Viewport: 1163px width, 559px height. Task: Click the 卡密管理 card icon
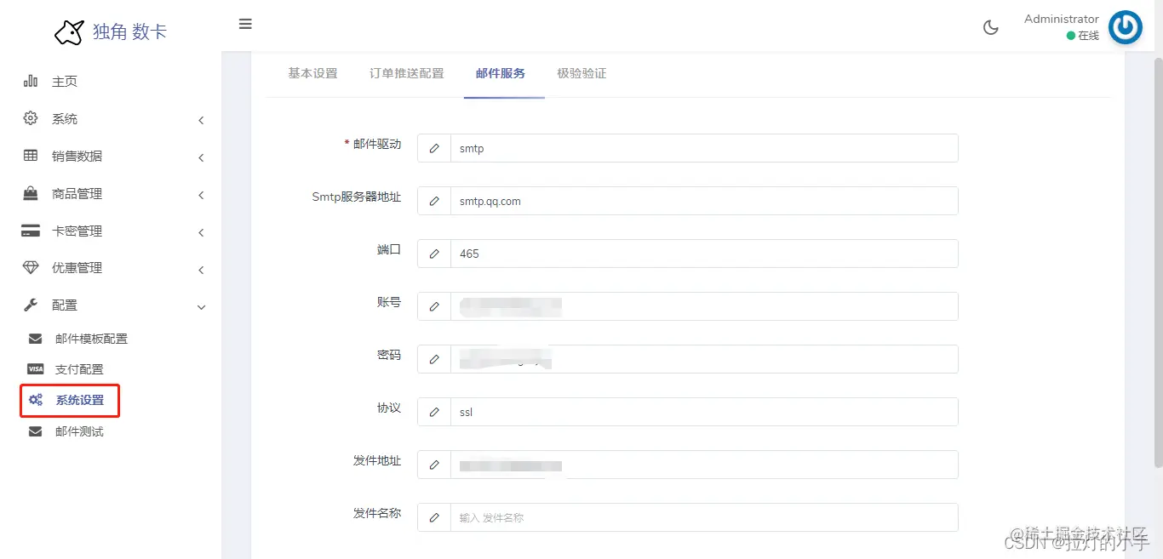[x=32, y=231]
